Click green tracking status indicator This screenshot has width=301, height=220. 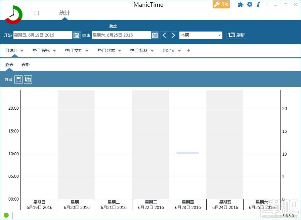[6, 215]
